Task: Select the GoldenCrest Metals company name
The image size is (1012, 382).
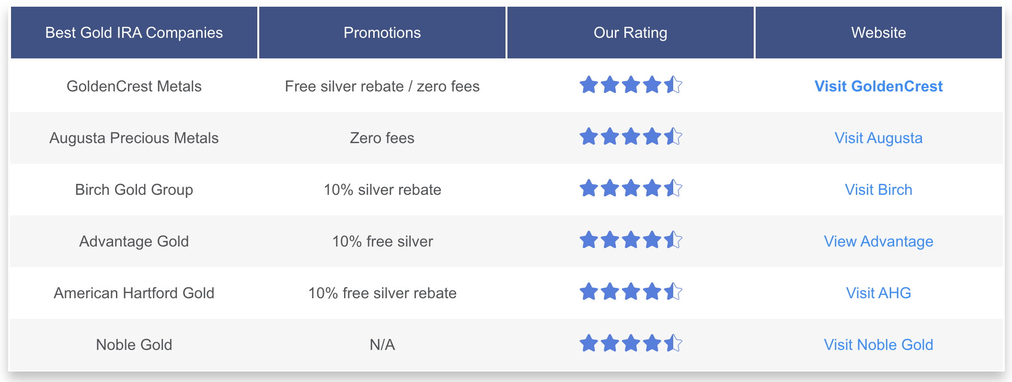Action: [134, 86]
